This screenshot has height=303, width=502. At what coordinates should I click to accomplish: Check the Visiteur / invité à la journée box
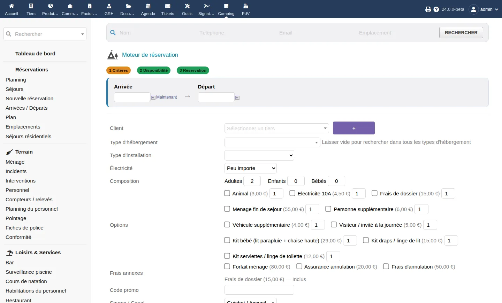click(334, 225)
